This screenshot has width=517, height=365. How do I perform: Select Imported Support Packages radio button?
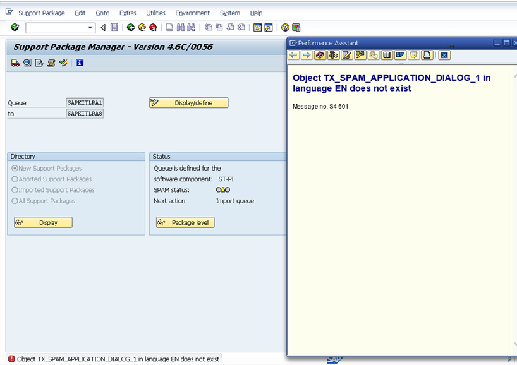pos(15,190)
